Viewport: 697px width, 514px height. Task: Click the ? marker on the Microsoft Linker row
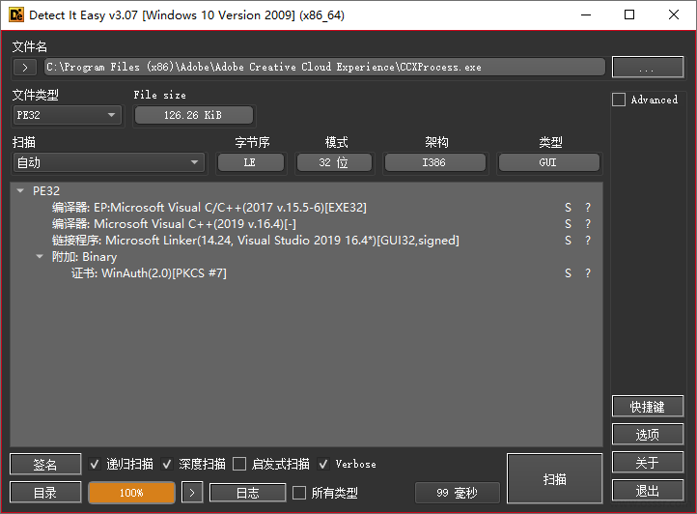click(588, 241)
